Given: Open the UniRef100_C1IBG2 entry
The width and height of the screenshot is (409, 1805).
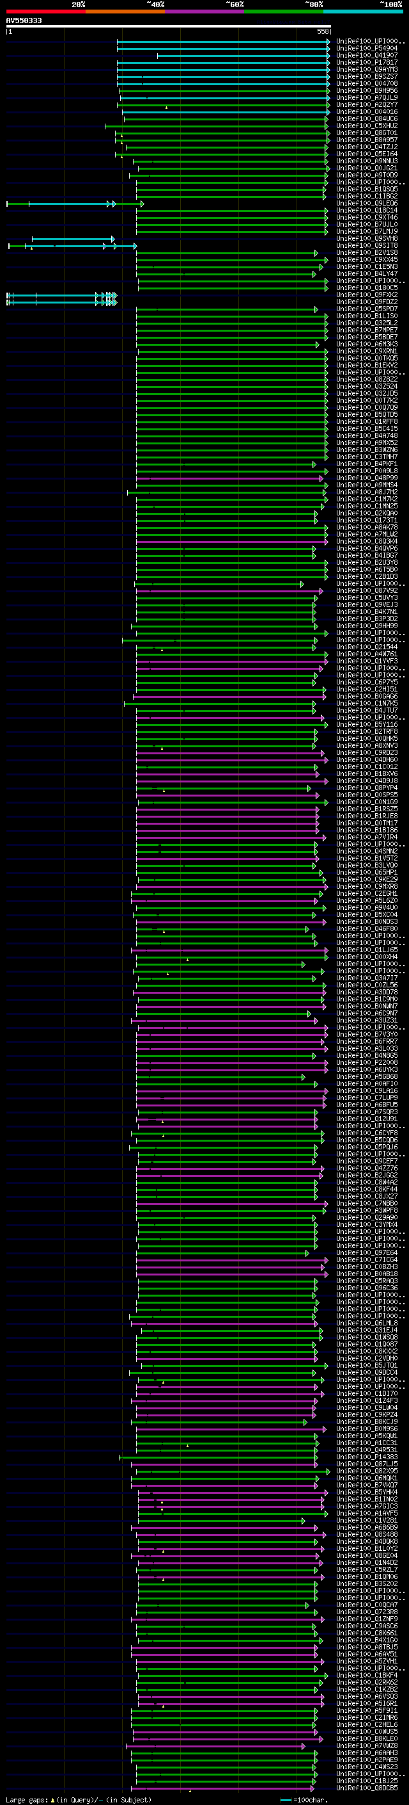Looking at the screenshot, I should pos(366,196).
